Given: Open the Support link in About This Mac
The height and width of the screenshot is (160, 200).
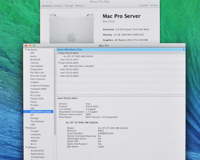Looking at the screenshot, I should (144, 5).
